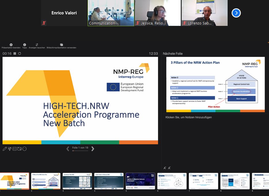Toggle the camera off icon
This screenshot has height=196, width=269.
pos(20,149)
